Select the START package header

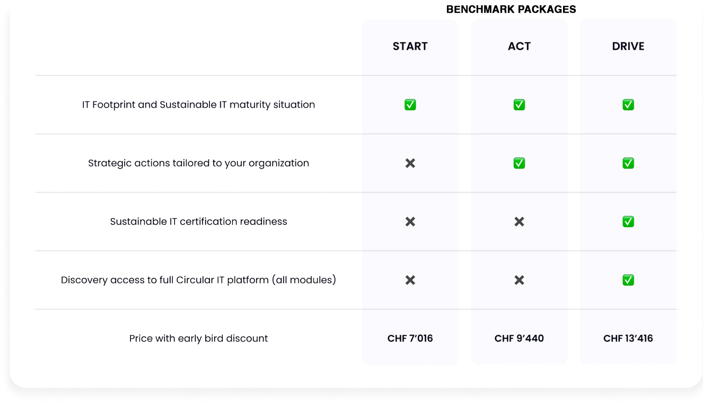click(x=410, y=47)
